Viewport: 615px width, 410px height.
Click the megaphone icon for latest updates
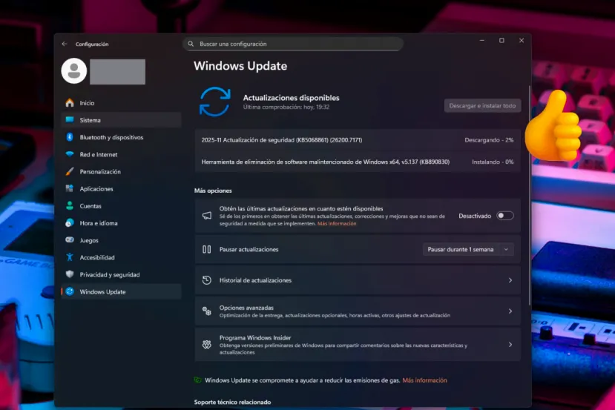tap(207, 216)
